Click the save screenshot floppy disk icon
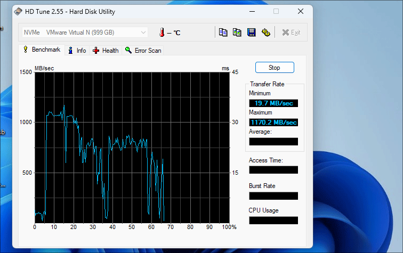The image size is (403, 253). point(252,32)
